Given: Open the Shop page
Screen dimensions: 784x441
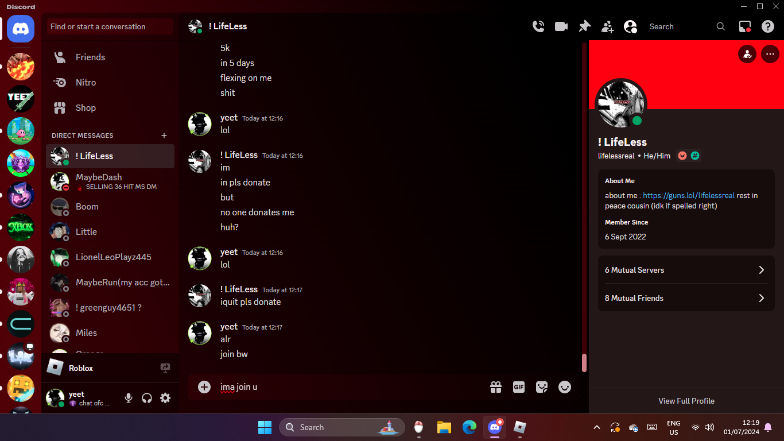Looking at the screenshot, I should pyautogui.click(x=110, y=108).
